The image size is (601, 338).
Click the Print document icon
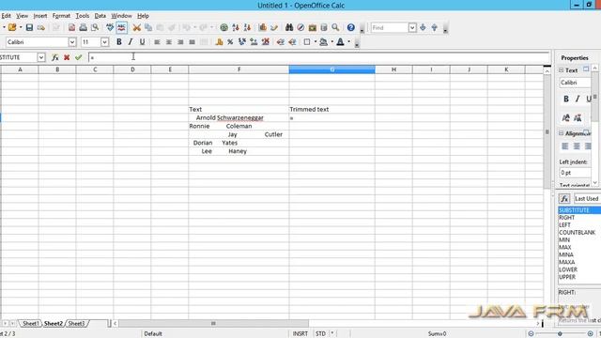84,27
